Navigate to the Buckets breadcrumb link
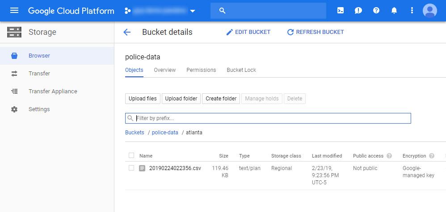 [x=135, y=133]
